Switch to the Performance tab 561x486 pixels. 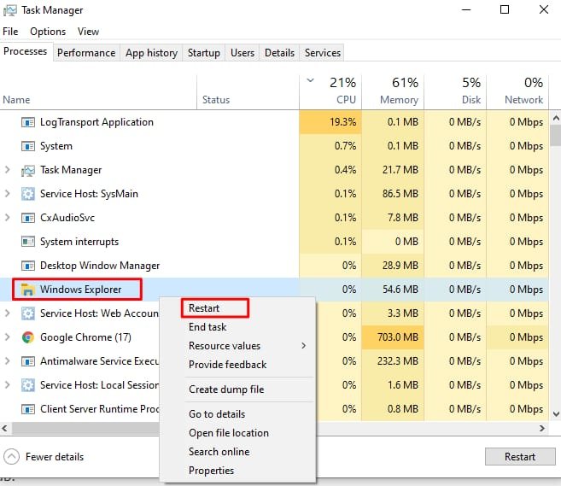86,53
